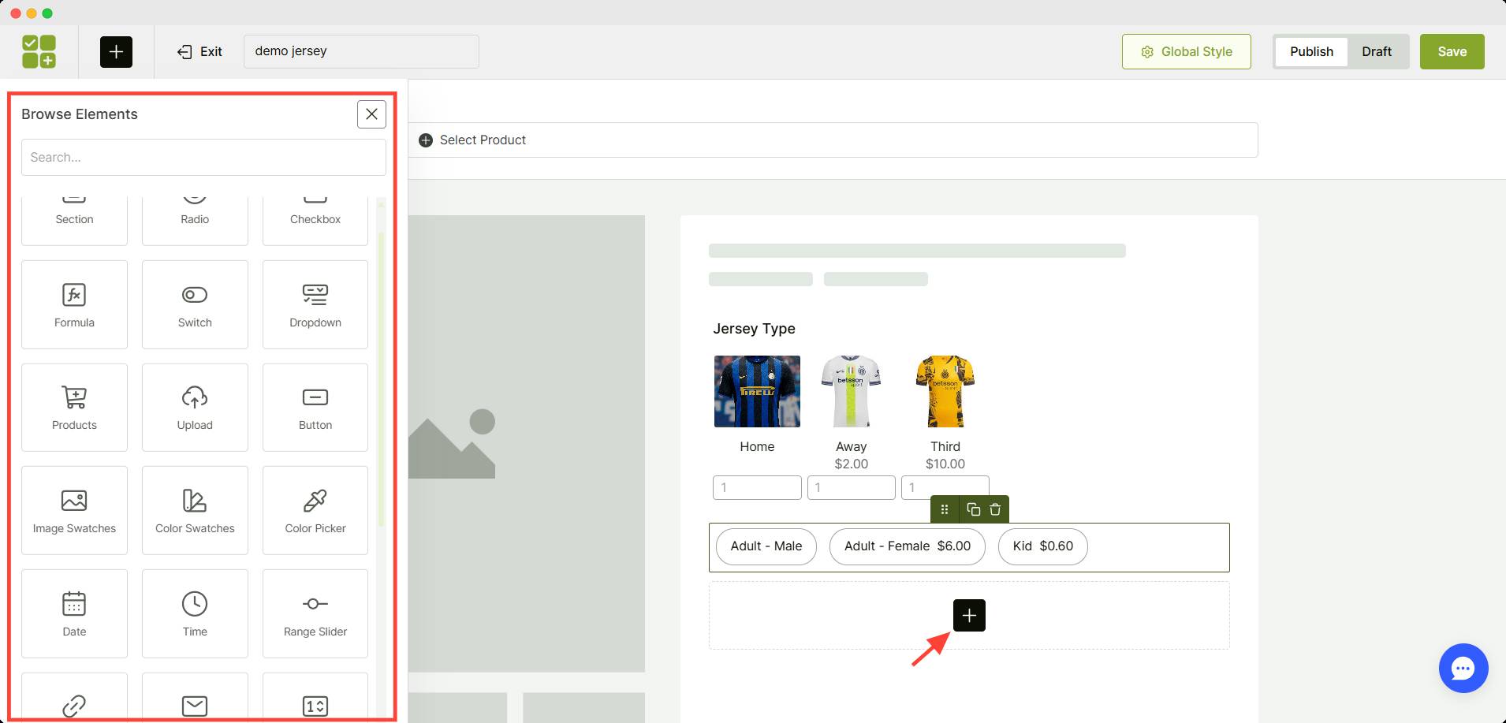
Task: Click the 'Third' jersey label
Action: pyautogui.click(x=945, y=446)
